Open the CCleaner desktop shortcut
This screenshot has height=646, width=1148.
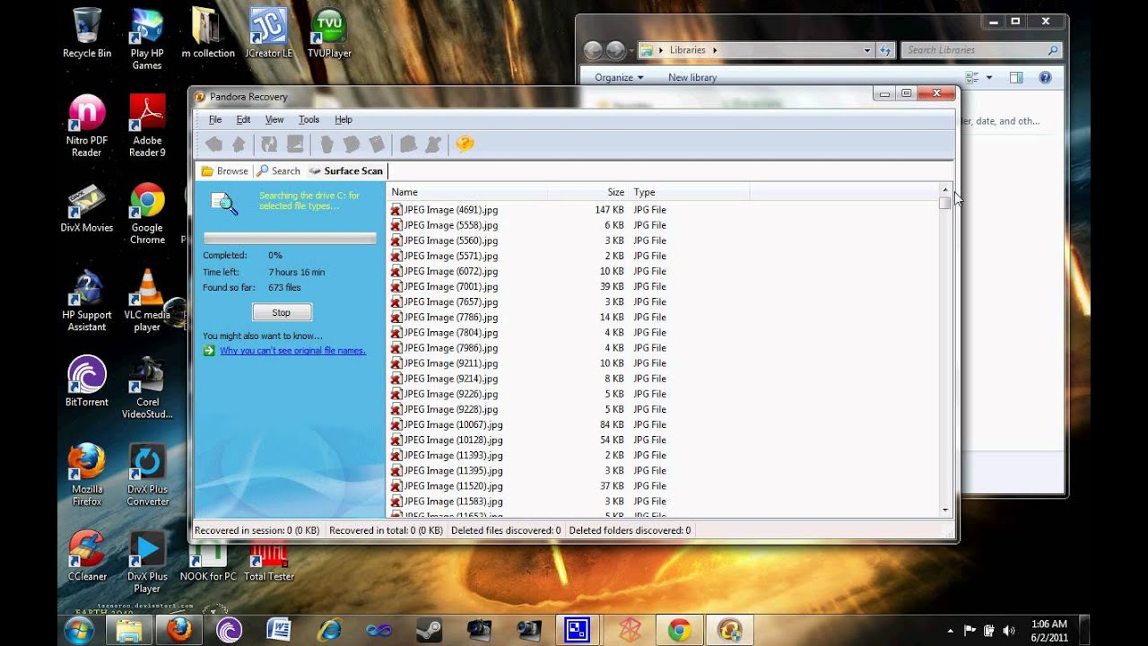click(x=87, y=553)
